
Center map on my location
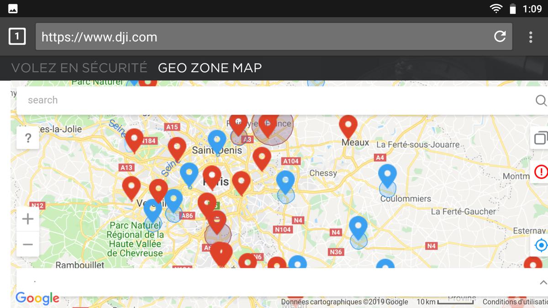point(541,245)
